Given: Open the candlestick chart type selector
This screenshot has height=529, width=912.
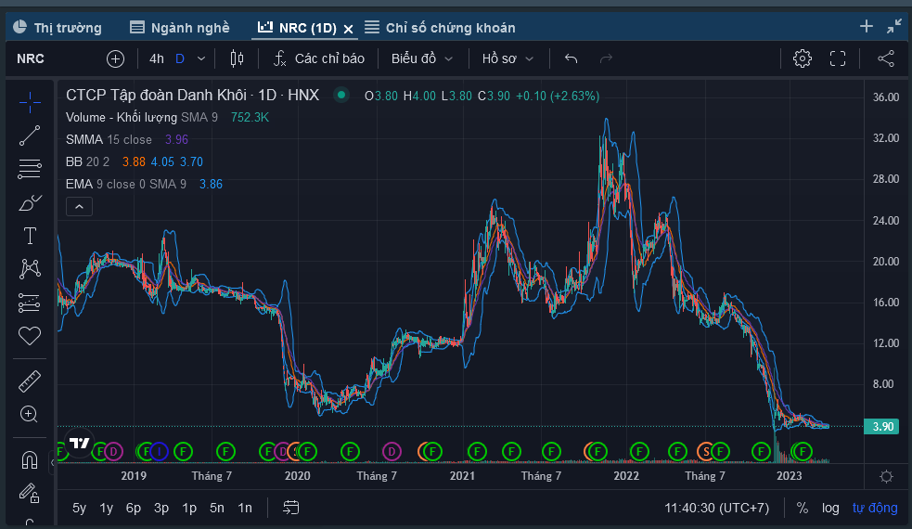Looking at the screenshot, I should (237, 58).
